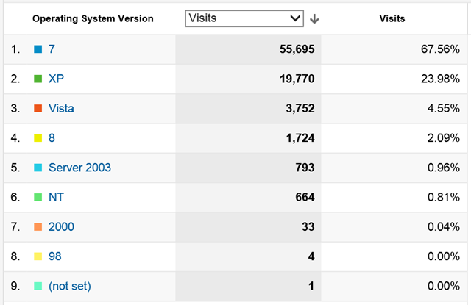This screenshot has width=471, height=305.
Task: Click the cyan swatch beside Server 2003
Action: 38,168
